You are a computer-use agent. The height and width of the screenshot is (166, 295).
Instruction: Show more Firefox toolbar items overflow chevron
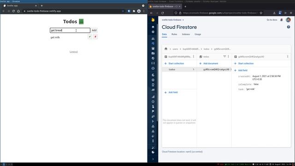click(285, 13)
